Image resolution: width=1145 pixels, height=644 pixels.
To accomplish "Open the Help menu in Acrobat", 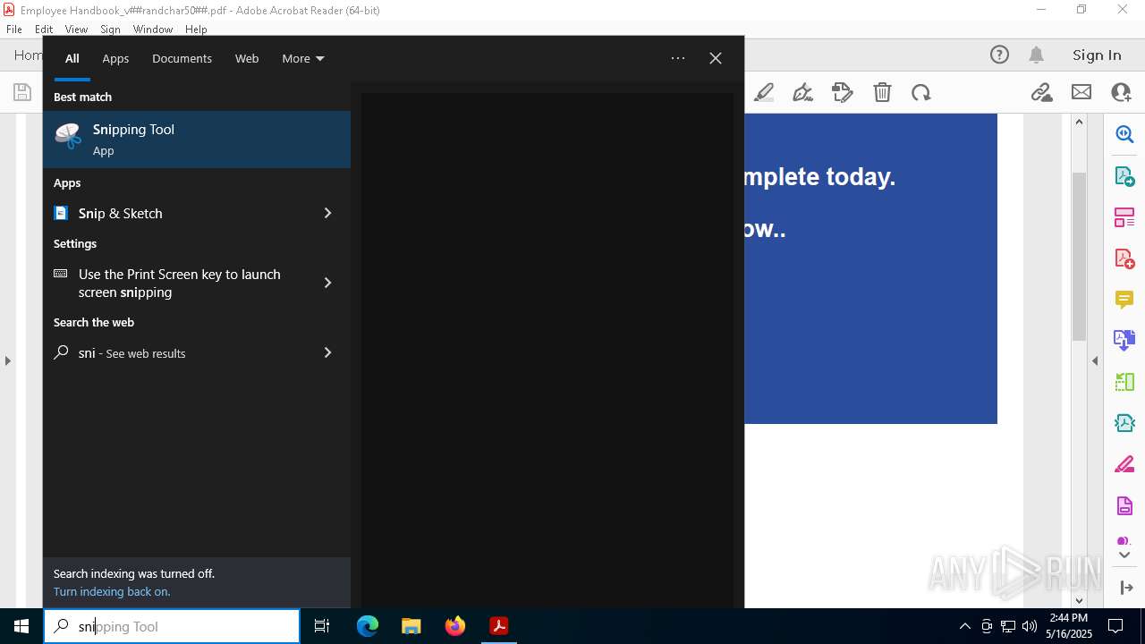I will click(x=196, y=29).
